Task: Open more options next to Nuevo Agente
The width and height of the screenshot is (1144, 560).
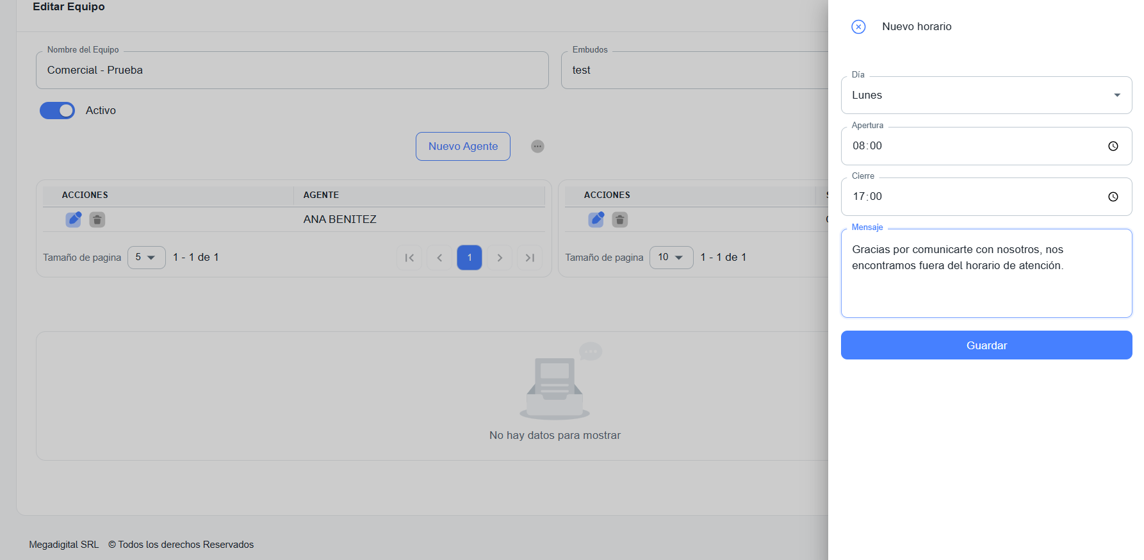Action: point(537,147)
